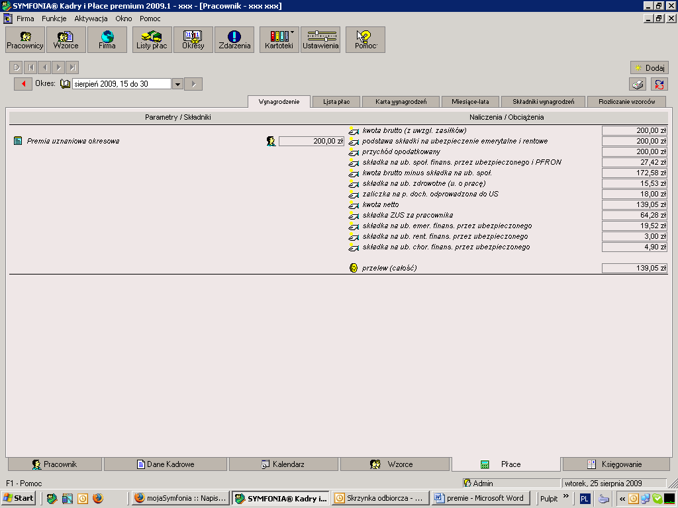Click the kwota brutto 200,00 zł value field
678x508 pixels.
(x=634, y=130)
